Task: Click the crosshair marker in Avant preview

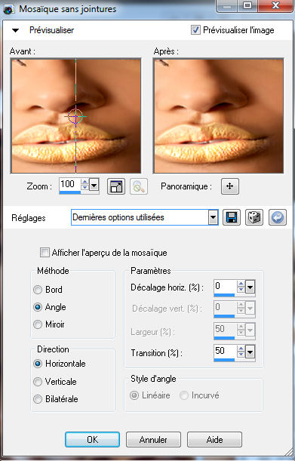Action: (75, 116)
